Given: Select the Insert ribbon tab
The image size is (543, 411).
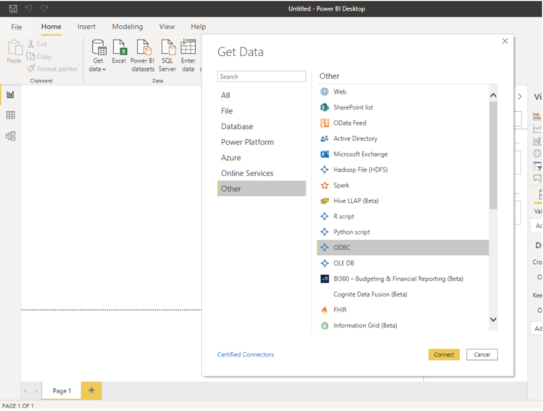Looking at the screenshot, I should (x=86, y=27).
